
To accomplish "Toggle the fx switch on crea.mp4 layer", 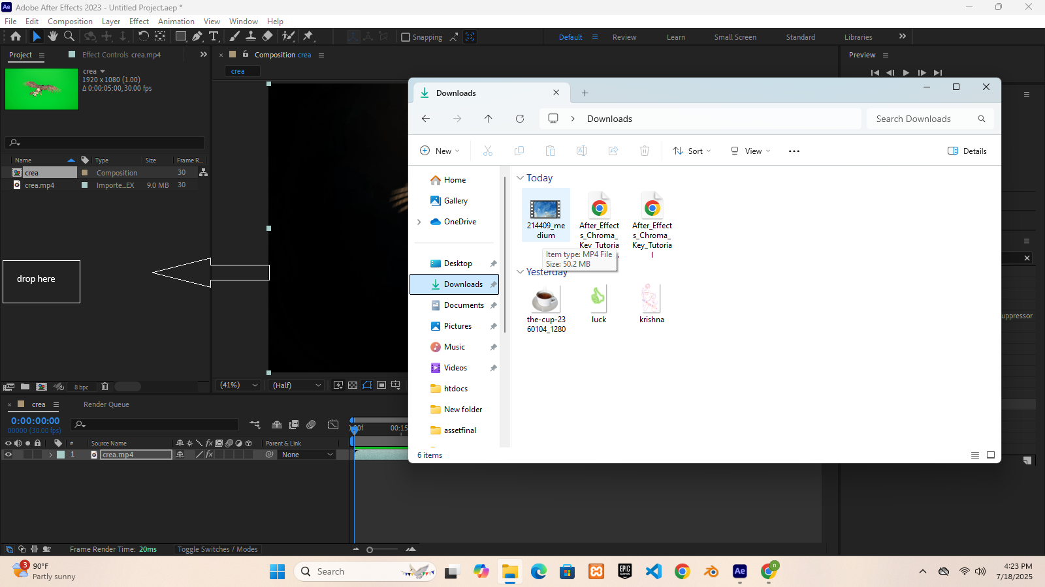I will click(x=210, y=455).
